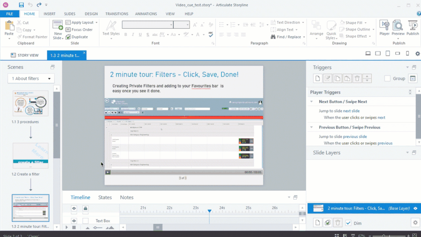Click the Undo arrow icon
This screenshot has height=237, width=421.
click(30, 5)
